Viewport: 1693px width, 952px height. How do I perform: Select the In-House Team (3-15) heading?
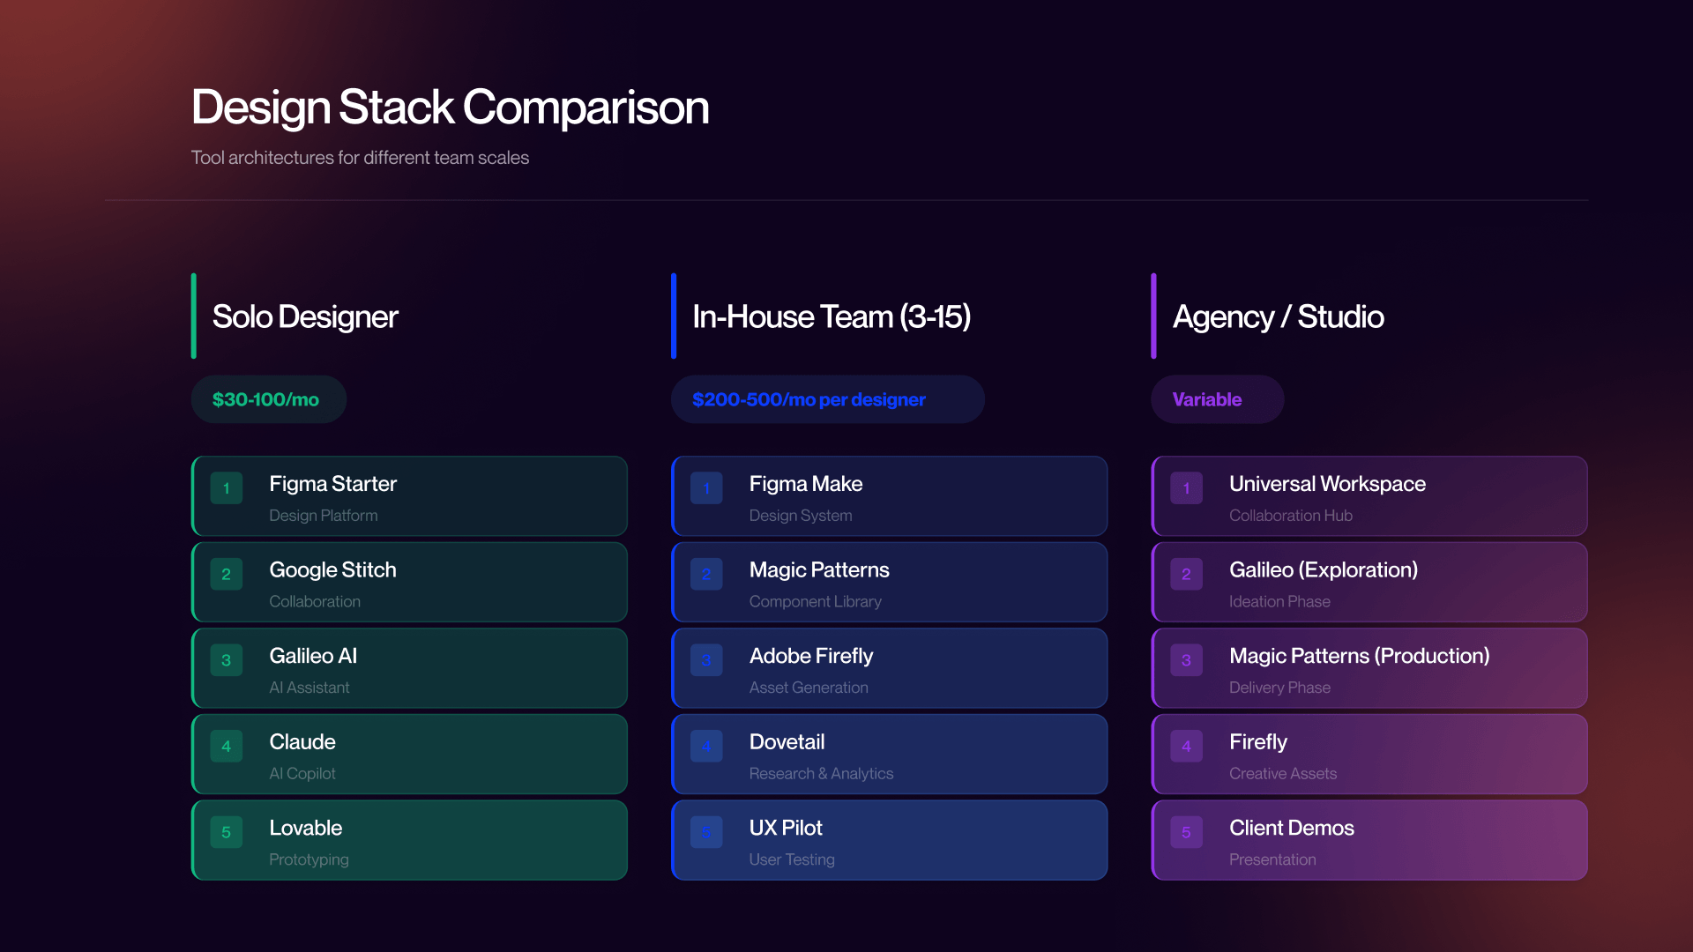831,316
